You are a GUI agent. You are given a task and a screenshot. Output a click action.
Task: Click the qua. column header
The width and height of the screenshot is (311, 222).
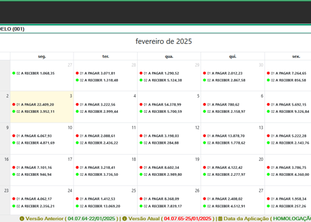[169, 56]
